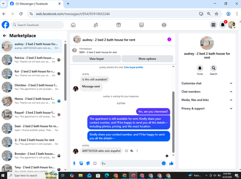This screenshot has height=179, width=241.
Task: Open Christina conversation in list
Action: (31, 87)
